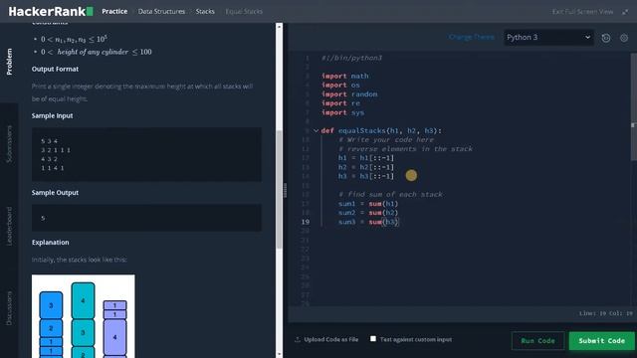Reset code with the history icon
This screenshot has height=358, width=637.
coord(606,38)
